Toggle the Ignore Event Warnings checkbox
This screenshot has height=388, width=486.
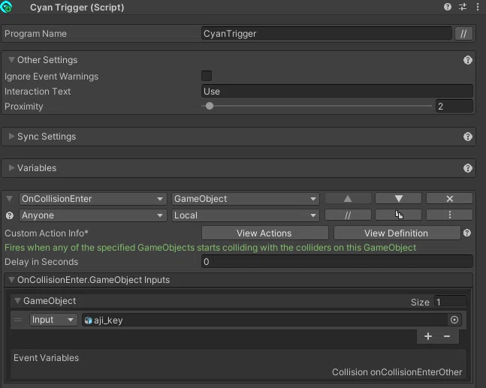207,76
